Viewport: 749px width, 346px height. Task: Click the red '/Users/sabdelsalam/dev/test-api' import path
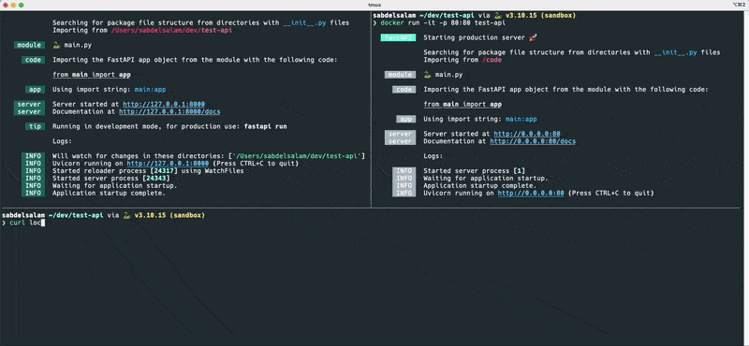tap(171, 31)
